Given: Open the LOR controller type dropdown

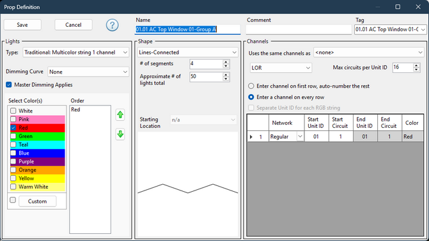Looking at the screenshot, I should [x=281, y=68].
